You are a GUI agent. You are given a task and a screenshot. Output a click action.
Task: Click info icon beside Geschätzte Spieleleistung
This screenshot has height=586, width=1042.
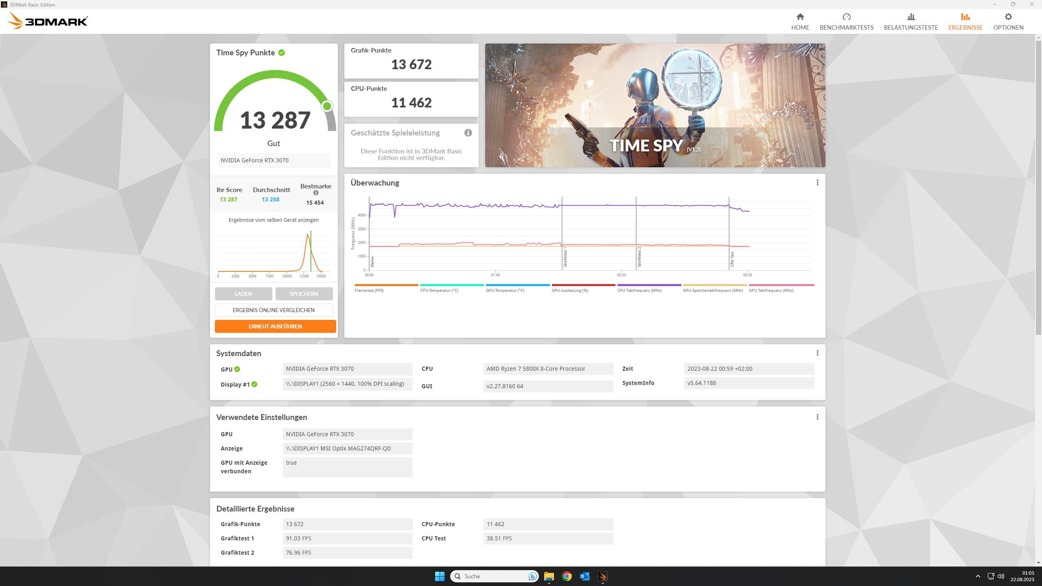[x=468, y=133]
